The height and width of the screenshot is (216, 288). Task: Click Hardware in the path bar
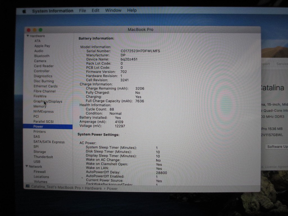coord(93,188)
